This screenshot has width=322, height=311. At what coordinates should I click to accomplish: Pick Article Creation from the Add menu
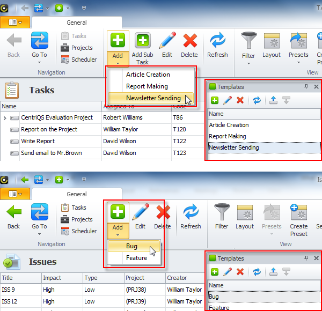[148, 75]
